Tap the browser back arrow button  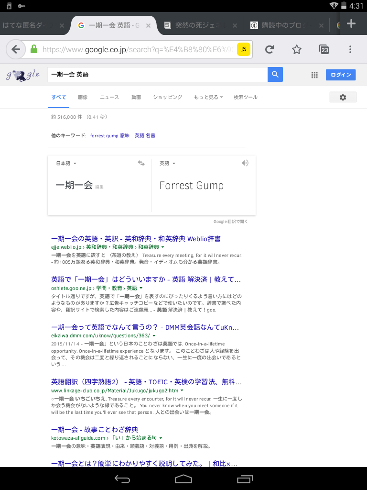[16, 49]
